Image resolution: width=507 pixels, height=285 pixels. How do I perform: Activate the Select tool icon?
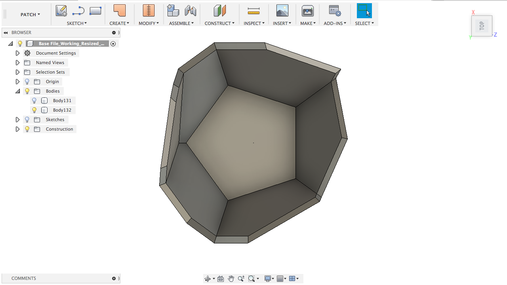[x=364, y=11]
